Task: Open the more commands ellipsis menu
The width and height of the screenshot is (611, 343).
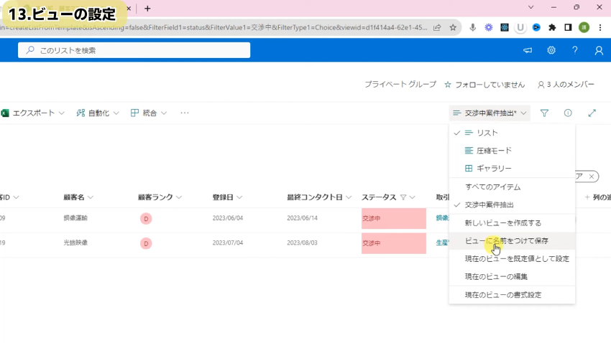Action: click(x=185, y=113)
